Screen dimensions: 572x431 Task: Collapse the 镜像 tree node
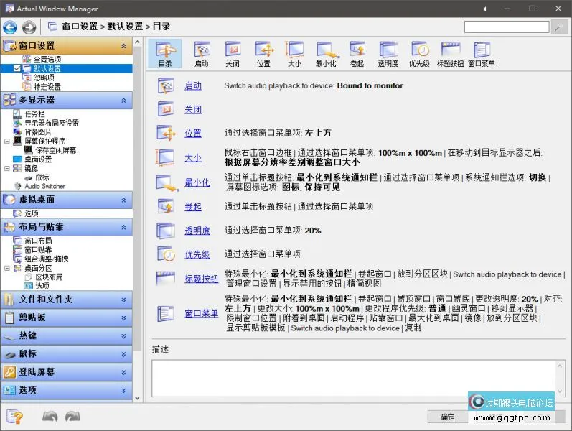pos(7,168)
